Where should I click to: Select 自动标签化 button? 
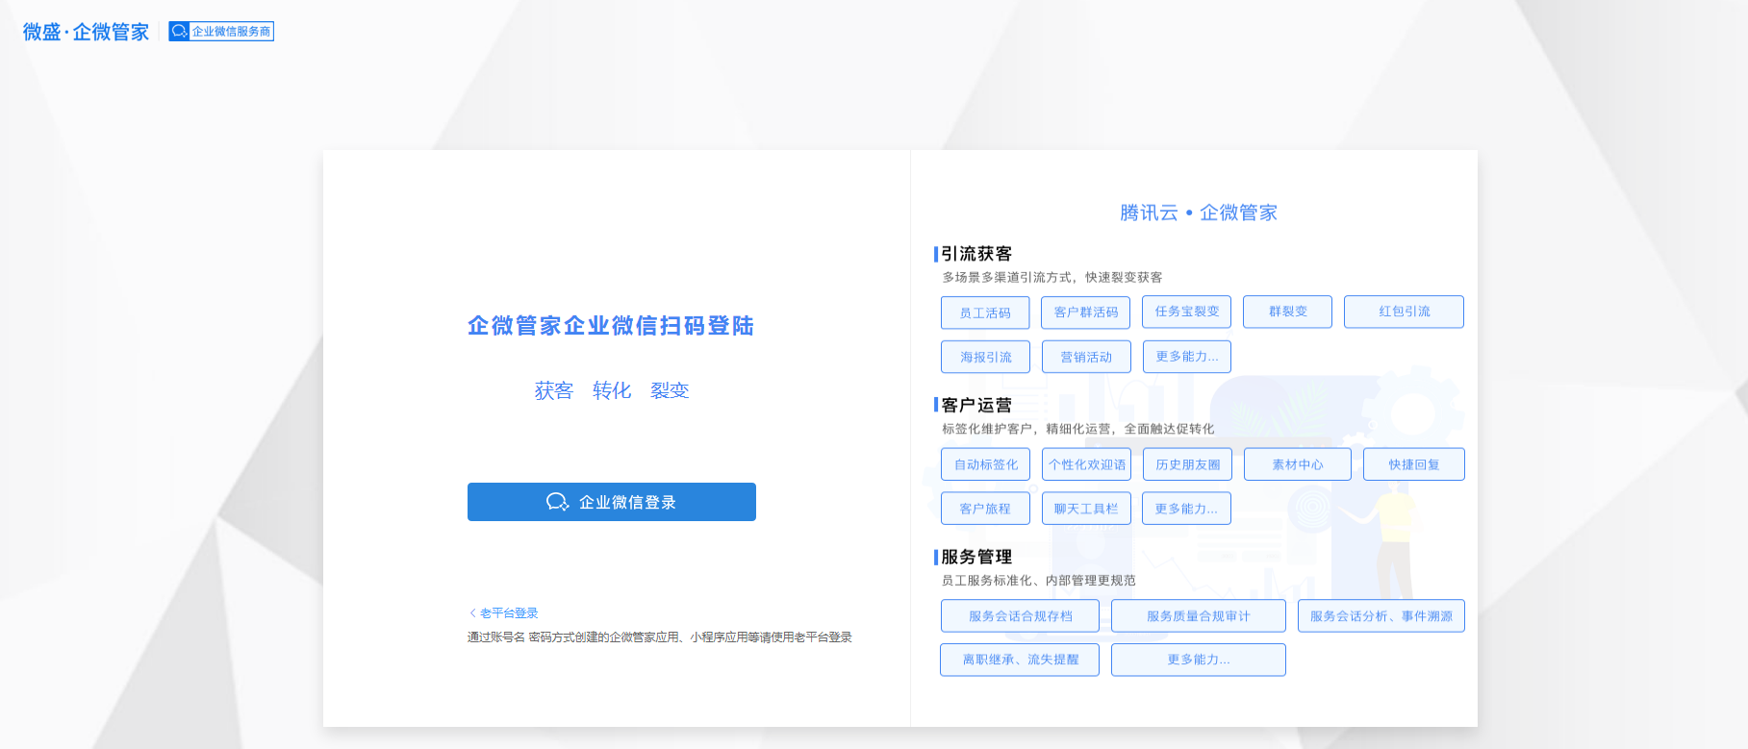(x=986, y=464)
